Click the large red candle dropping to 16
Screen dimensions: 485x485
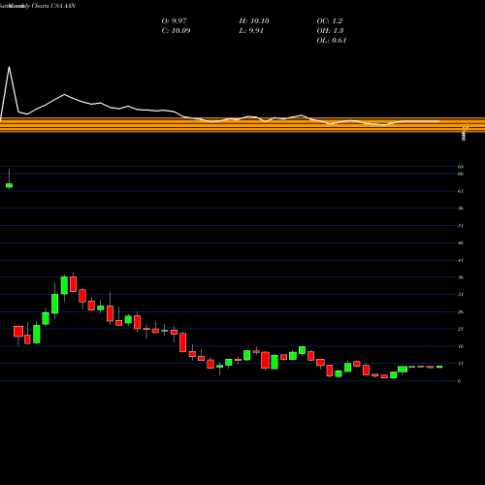click(183, 342)
